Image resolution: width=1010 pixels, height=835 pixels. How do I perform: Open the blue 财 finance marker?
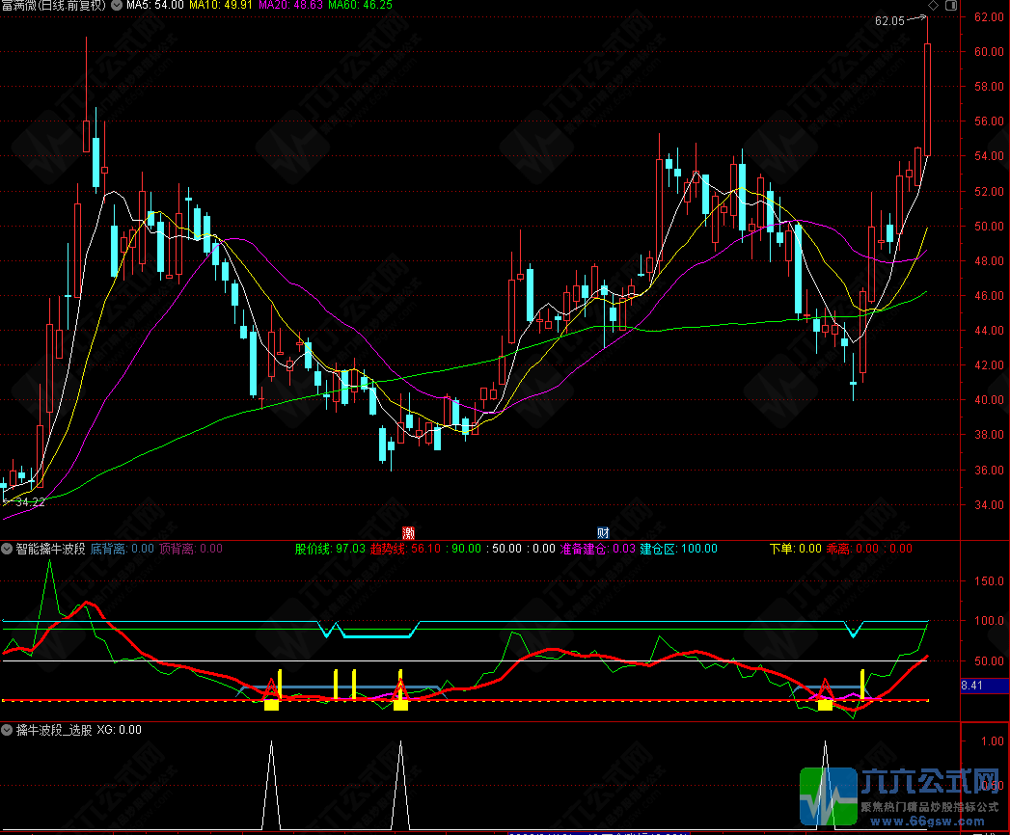[603, 532]
